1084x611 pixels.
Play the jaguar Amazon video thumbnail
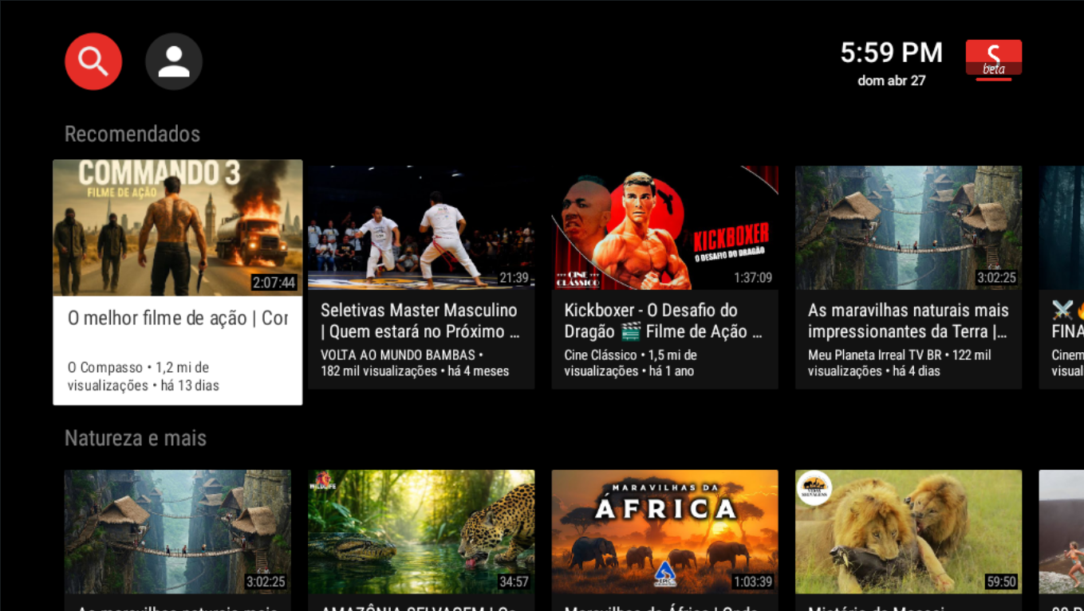pos(421,531)
